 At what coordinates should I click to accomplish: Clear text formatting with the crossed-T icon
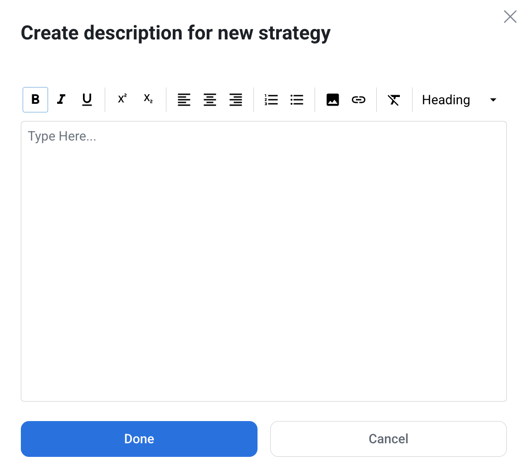[x=394, y=100]
